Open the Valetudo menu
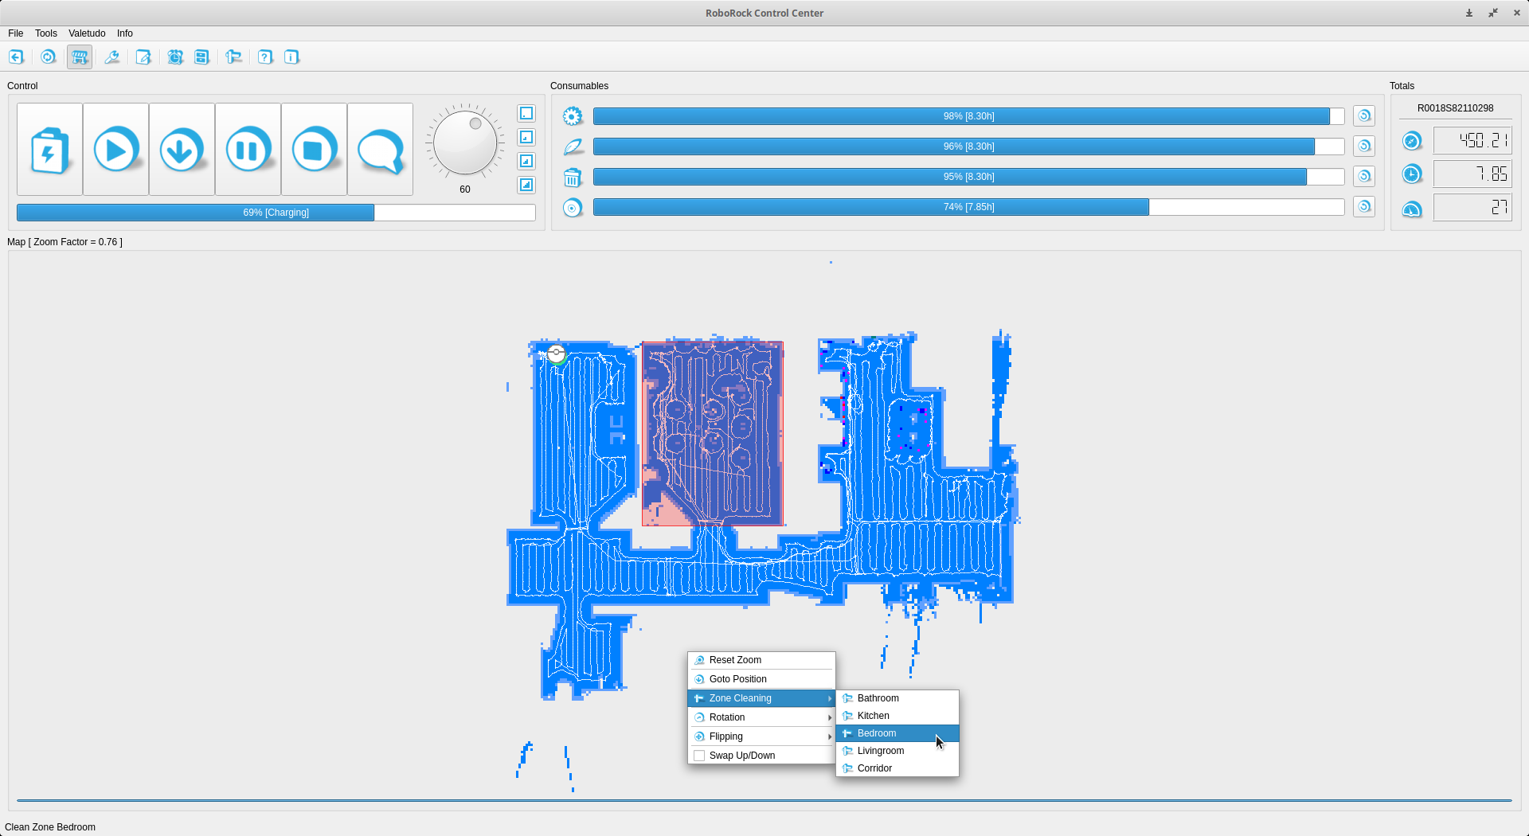Image resolution: width=1529 pixels, height=836 pixels. tap(87, 33)
